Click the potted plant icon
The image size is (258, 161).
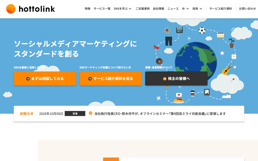coord(231,43)
